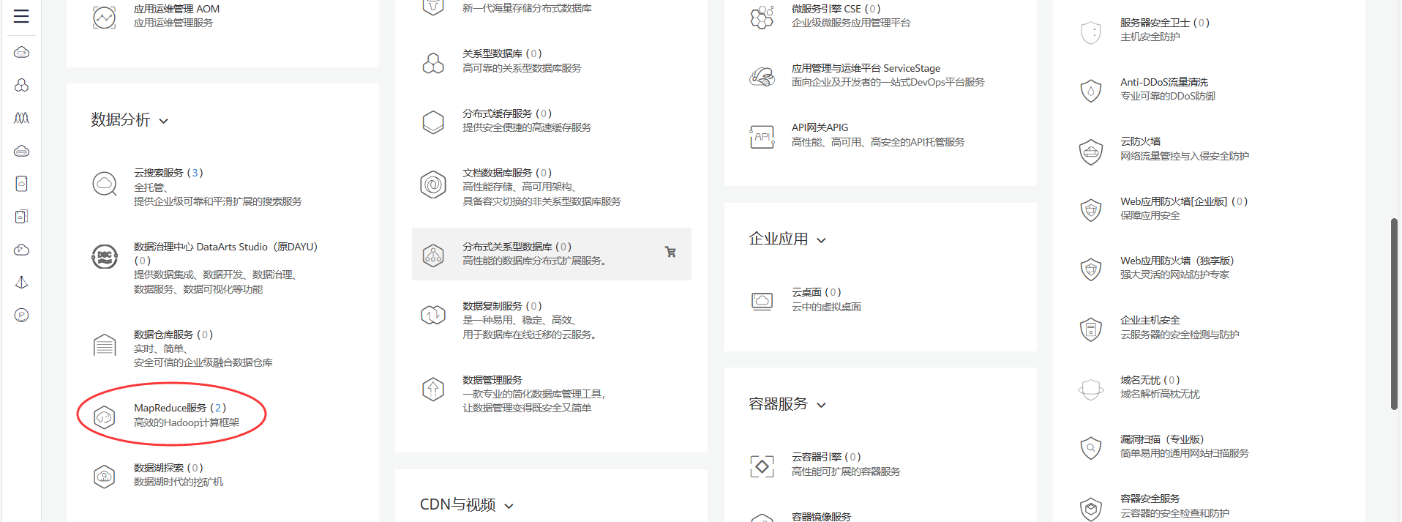Click the cloud search service icon
This screenshot has width=1402, height=522.
point(105,184)
